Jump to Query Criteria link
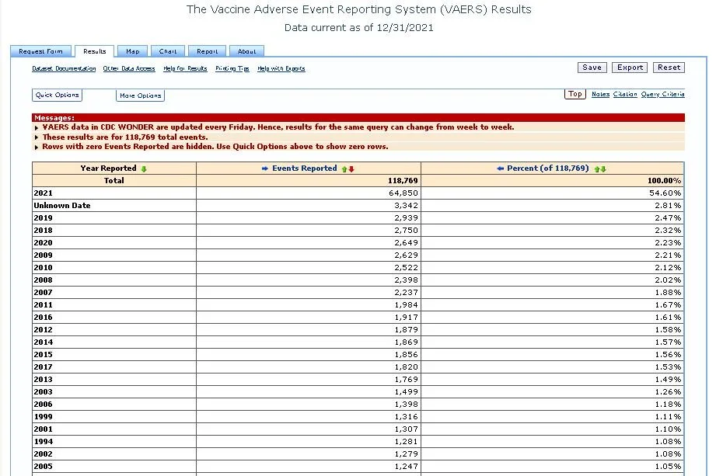The height and width of the screenshot is (476, 716). coord(662,94)
